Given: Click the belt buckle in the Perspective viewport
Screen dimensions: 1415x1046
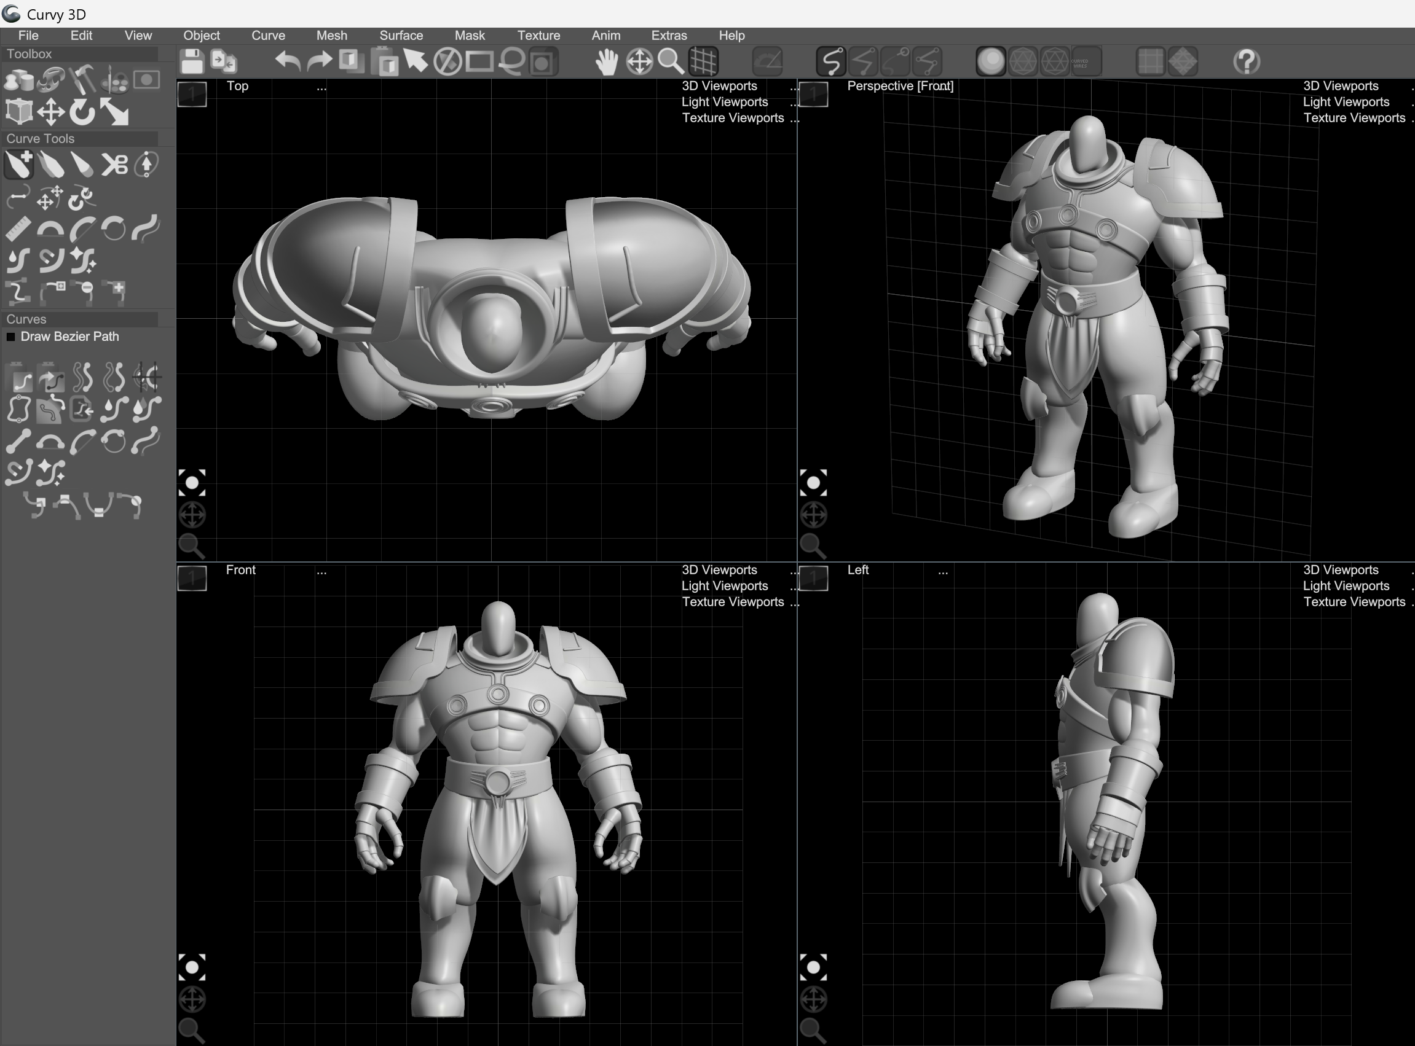Looking at the screenshot, I should pyautogui.click(x=1068, y=300).
